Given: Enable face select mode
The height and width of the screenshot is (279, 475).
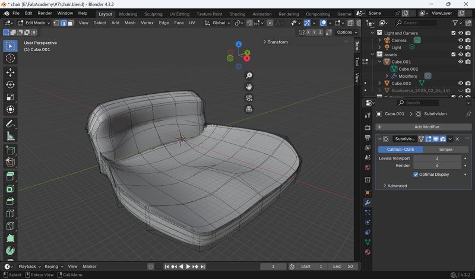Looking at the screenshot, I should [71, 23].
